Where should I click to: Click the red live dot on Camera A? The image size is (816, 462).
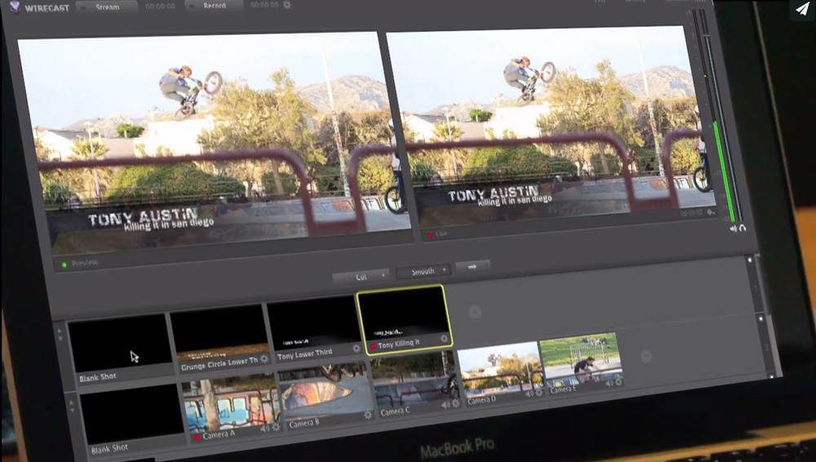[x=197, y=438]
